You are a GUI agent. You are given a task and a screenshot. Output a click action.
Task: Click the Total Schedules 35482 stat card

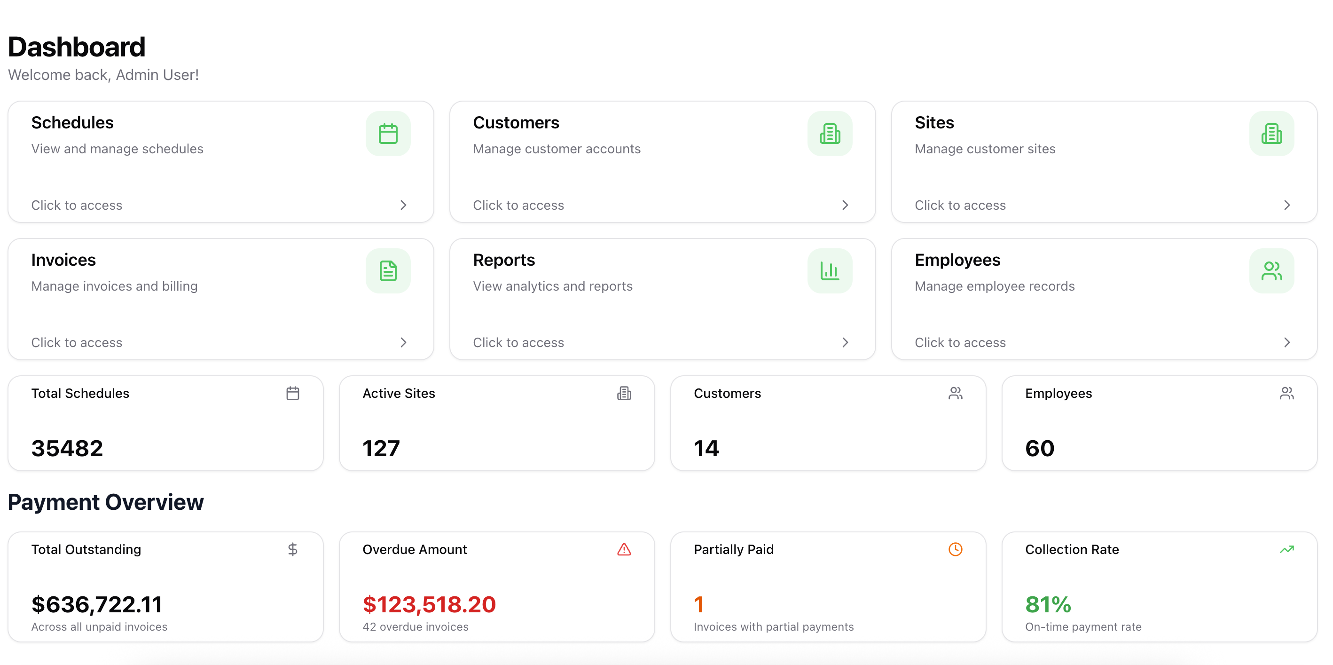point(165,423)
